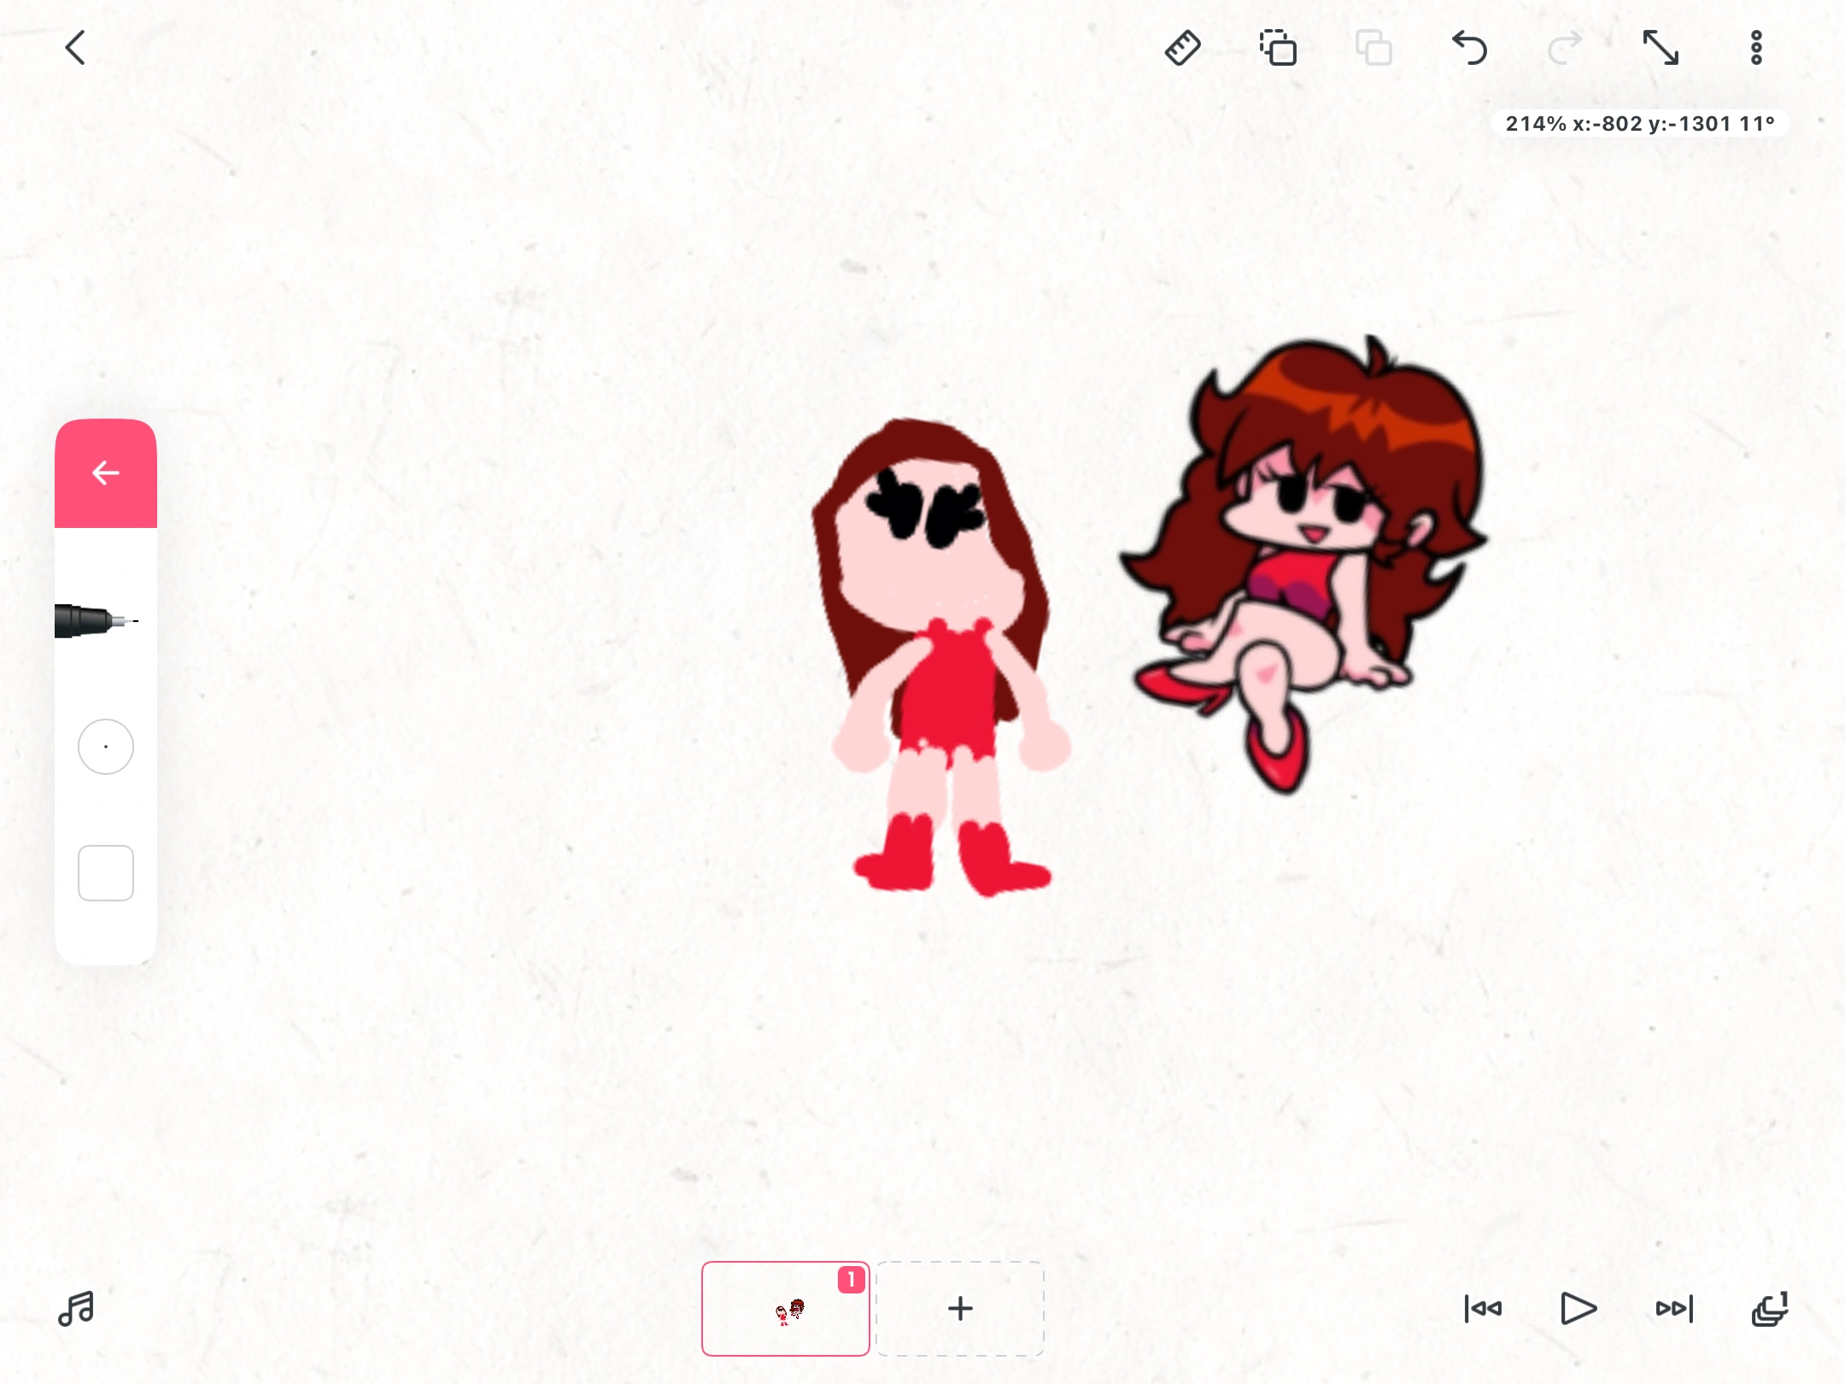Open the audio music note panel
The width and height of the screenshot is (1845, 1384).
(76, 1308)
